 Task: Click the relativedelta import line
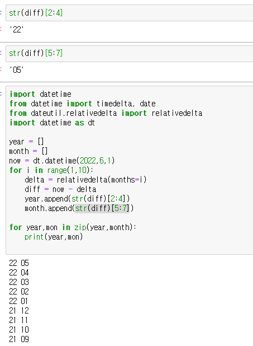pos(106,113)
